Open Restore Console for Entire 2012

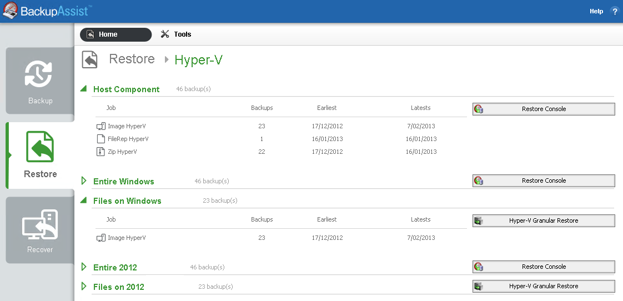544,267
